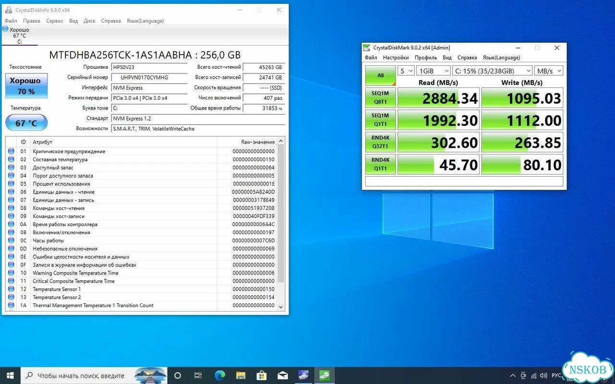Open Справка menu in CrystalDiskInfo
The width and height of the screenshot is (615, 384).
[111, 21]
